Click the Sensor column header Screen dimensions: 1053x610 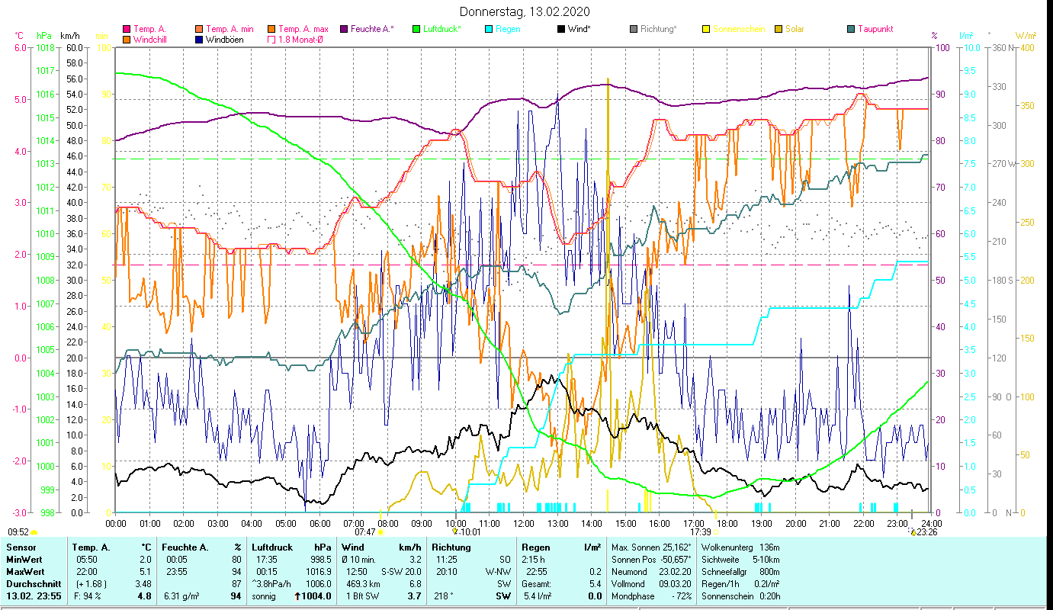click(21, 547)
